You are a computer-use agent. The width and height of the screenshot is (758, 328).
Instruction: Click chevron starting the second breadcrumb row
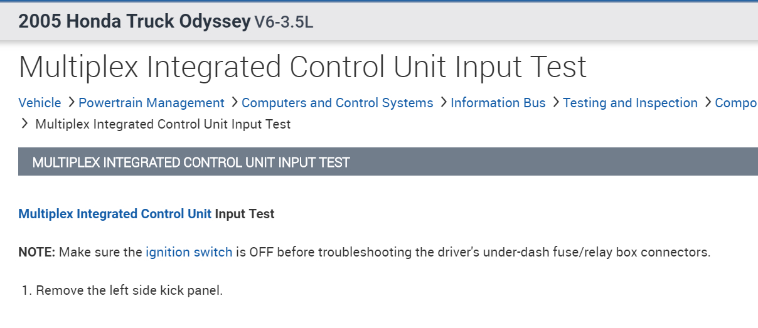(x=25, y=124)
